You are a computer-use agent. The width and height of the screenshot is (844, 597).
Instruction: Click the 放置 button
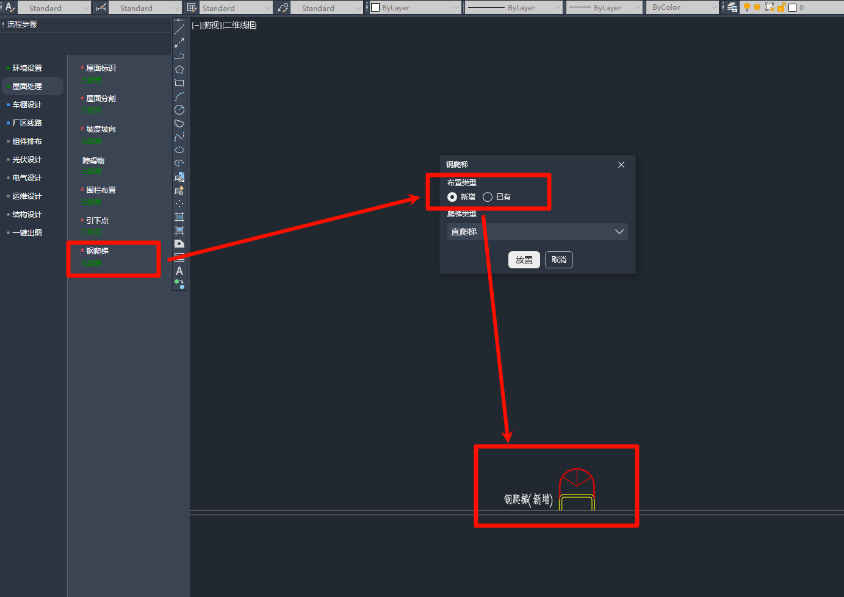click(x=524, y=260)
